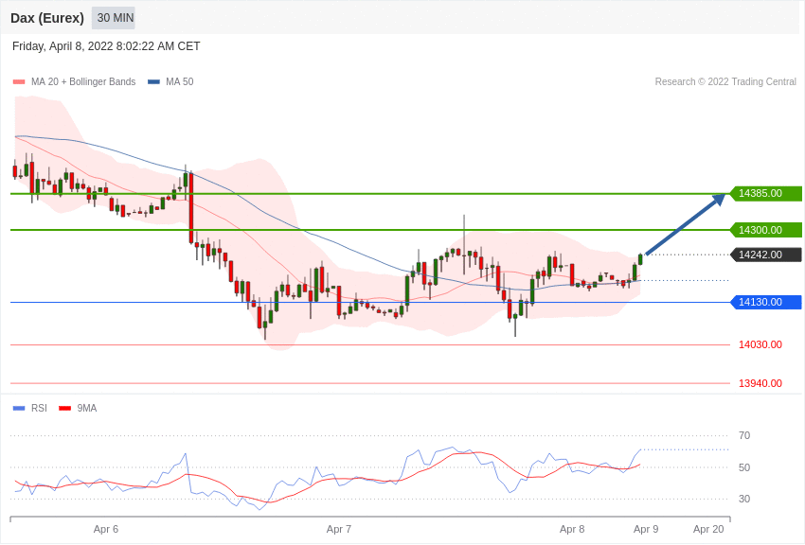The height and width of the screenshot is (545, 805).
Task: Toggle the MA 50 legend label
Action: click(179, 82)
